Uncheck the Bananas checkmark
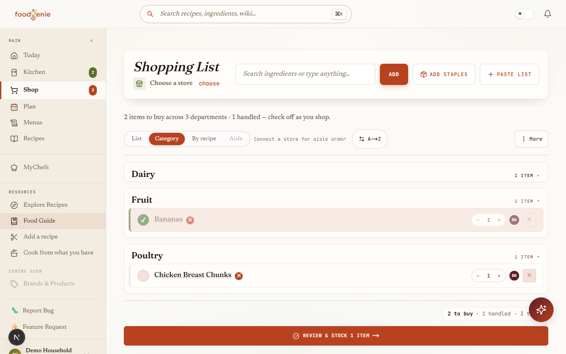The height and width of the screenshot is (354, 566). pos(143,220)
